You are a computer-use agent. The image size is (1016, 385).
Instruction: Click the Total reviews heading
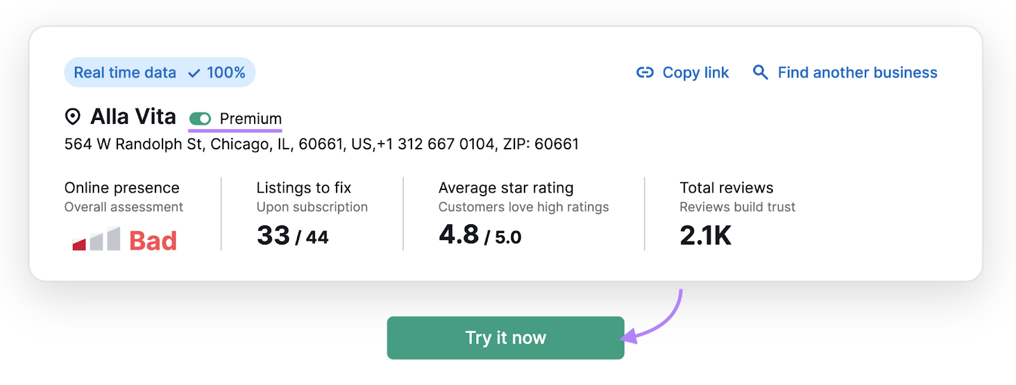[x=726, y=187]
